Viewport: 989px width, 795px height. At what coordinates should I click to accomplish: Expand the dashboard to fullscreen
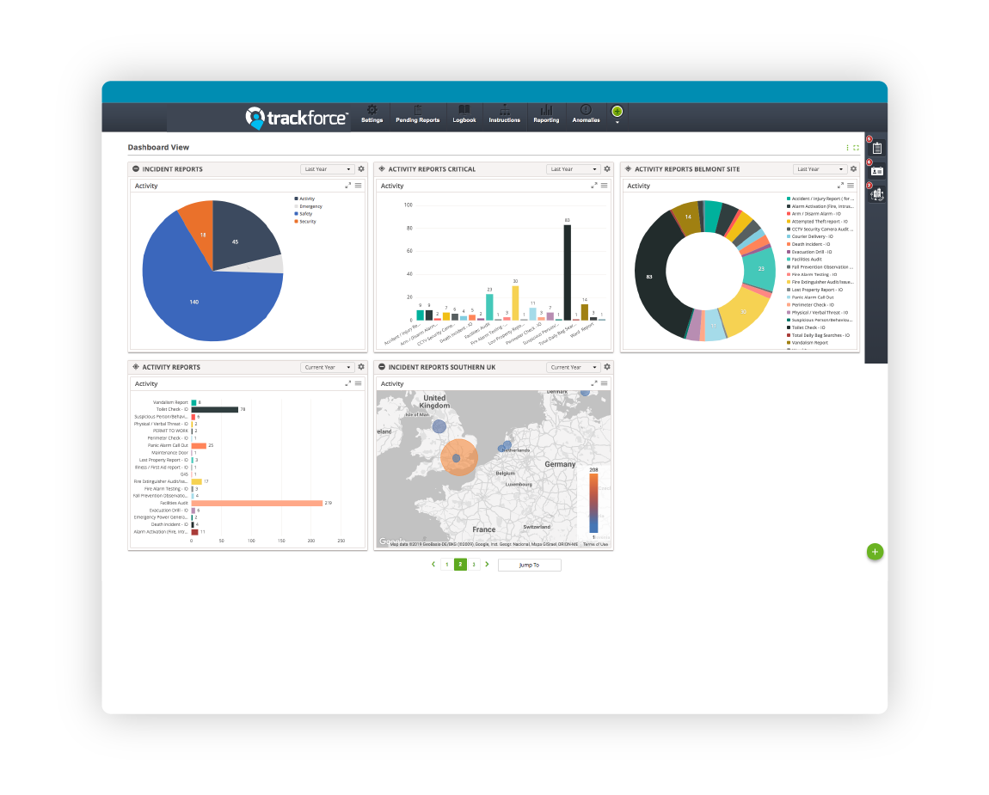[856, 147]
